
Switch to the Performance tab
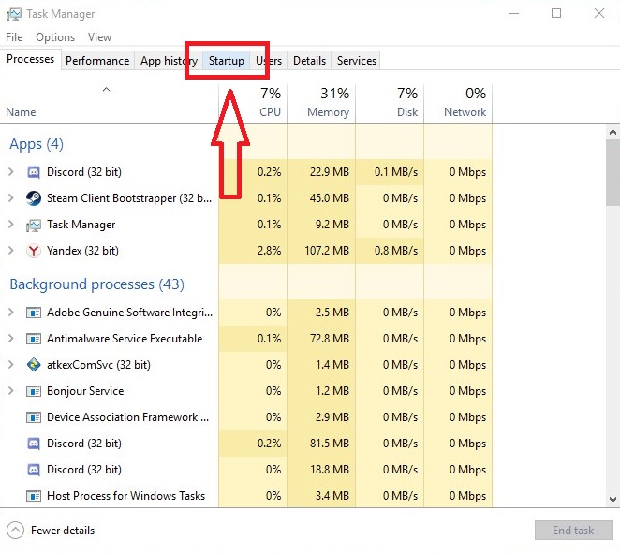click(x=97, y=61)
